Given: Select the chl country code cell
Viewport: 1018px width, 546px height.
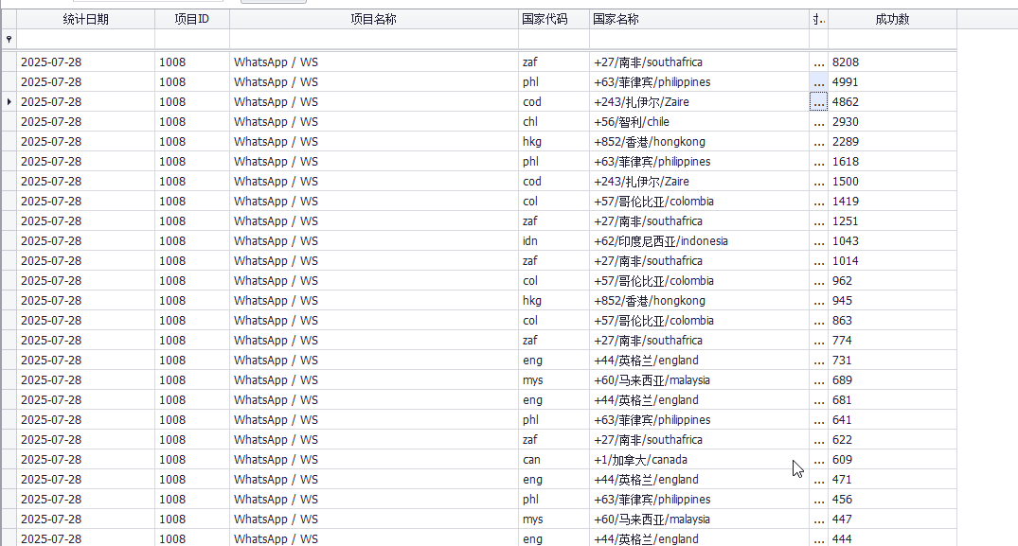Looking at the screenshot, I should (554, 122).
